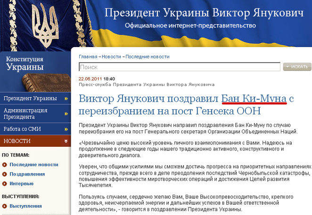
Task: Open the Работа со СМИ menu item
Action: point(25,128)
